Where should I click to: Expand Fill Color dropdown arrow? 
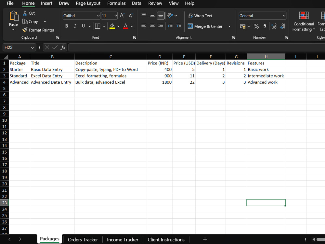click(118, 26)
